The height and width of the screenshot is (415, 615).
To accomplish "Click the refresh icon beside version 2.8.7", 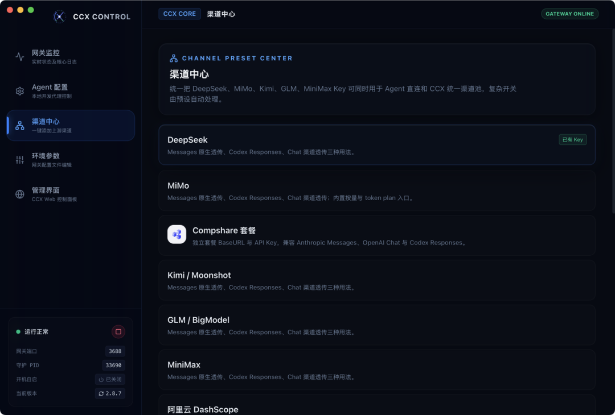I will coord(101,393).
